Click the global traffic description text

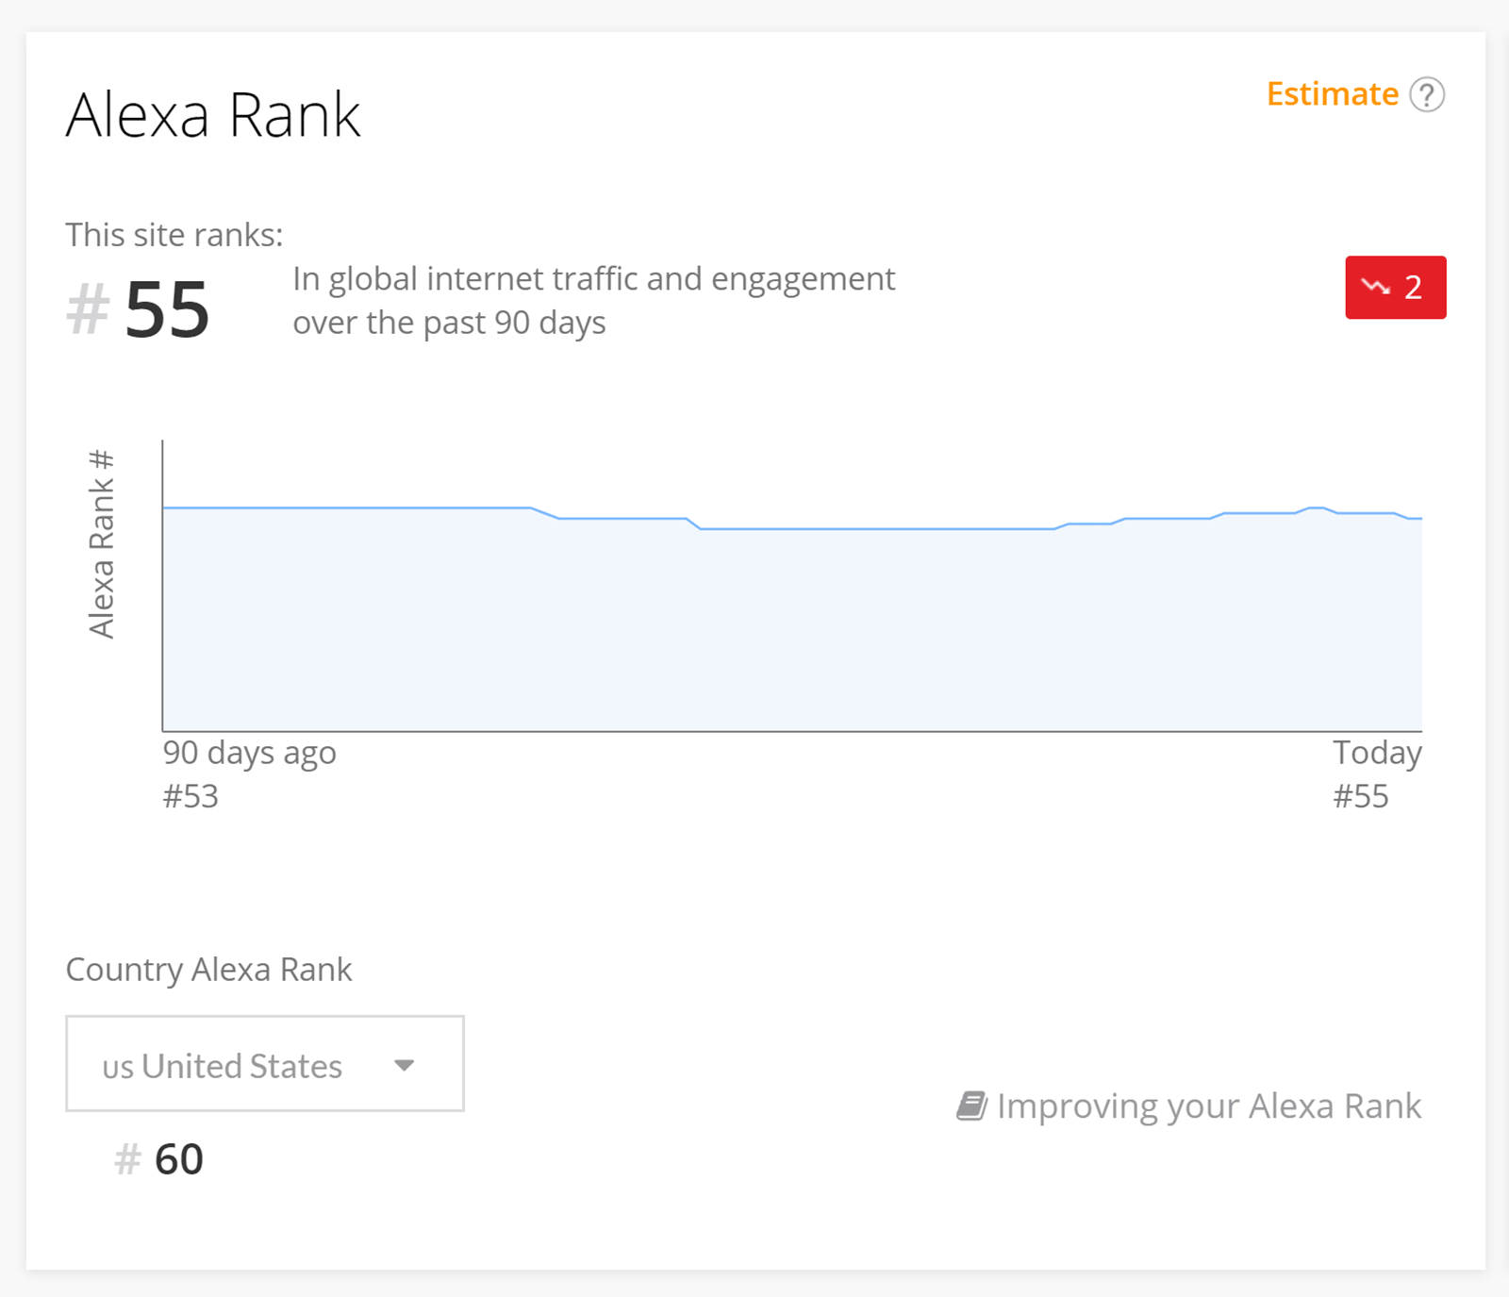594,300
